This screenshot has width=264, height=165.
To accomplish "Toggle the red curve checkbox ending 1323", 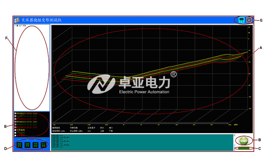I will click(x=15, y=127).
